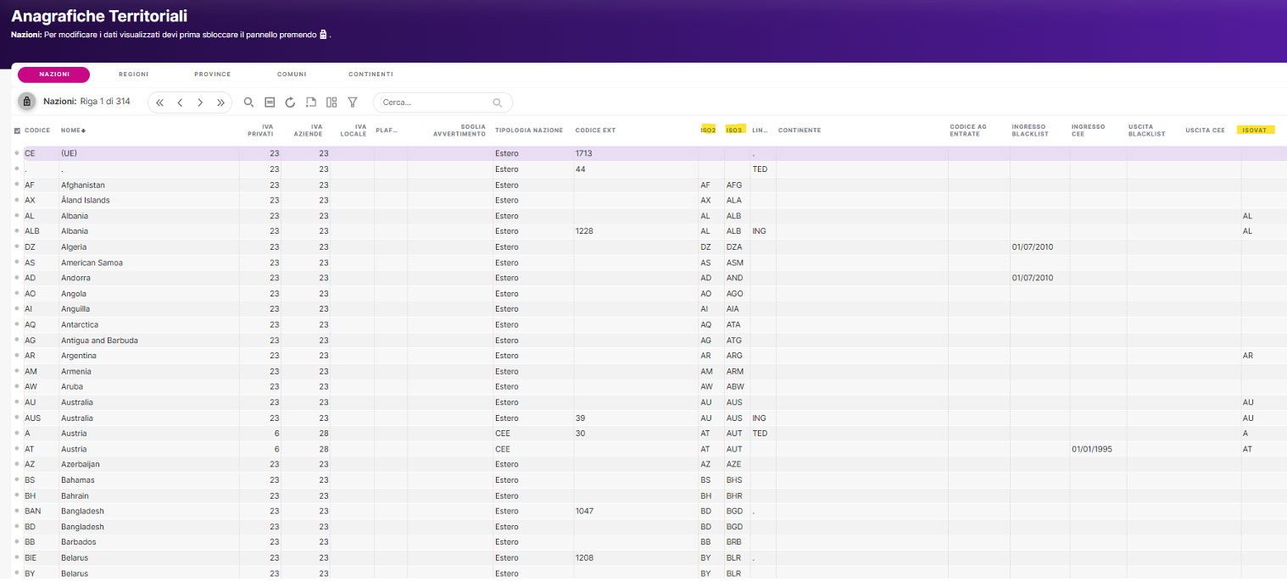Jump to the last record
This screenshot has width=1287, height=581.
tap(220, 102)
